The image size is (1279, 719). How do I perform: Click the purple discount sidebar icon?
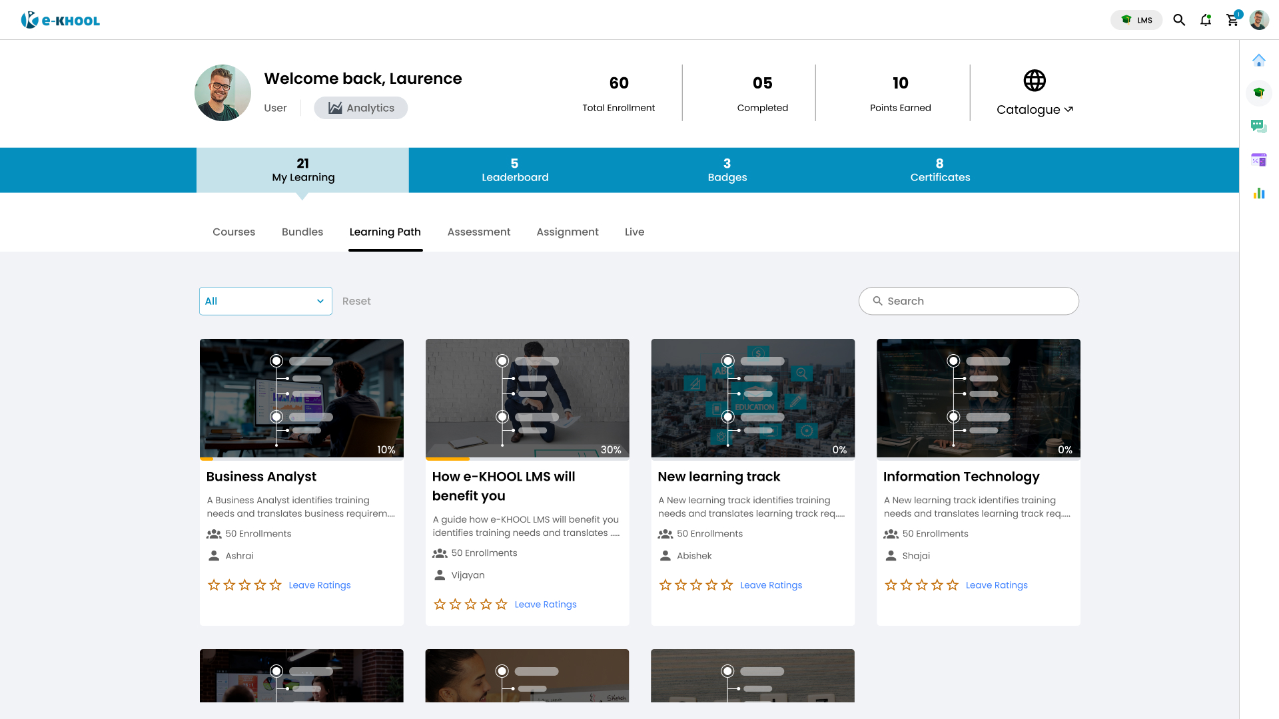(1258, 160)
